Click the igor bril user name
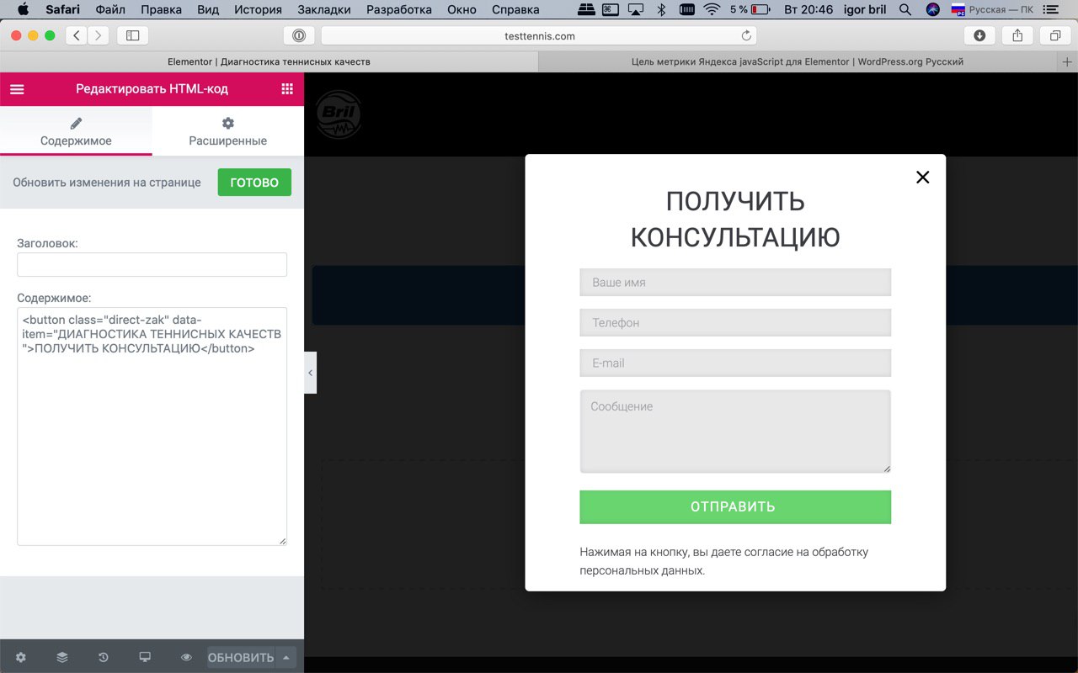The image size is (1078, 673). 867,9
